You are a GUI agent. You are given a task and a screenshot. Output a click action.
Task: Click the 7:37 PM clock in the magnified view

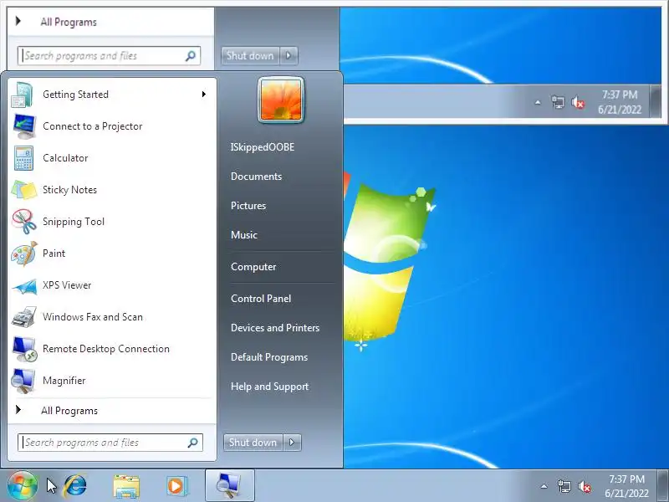coord(620,102)
